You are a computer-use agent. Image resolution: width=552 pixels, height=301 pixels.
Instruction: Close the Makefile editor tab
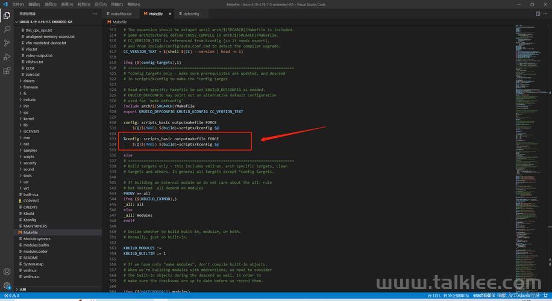pyautogui.click(x=170, y=14)
